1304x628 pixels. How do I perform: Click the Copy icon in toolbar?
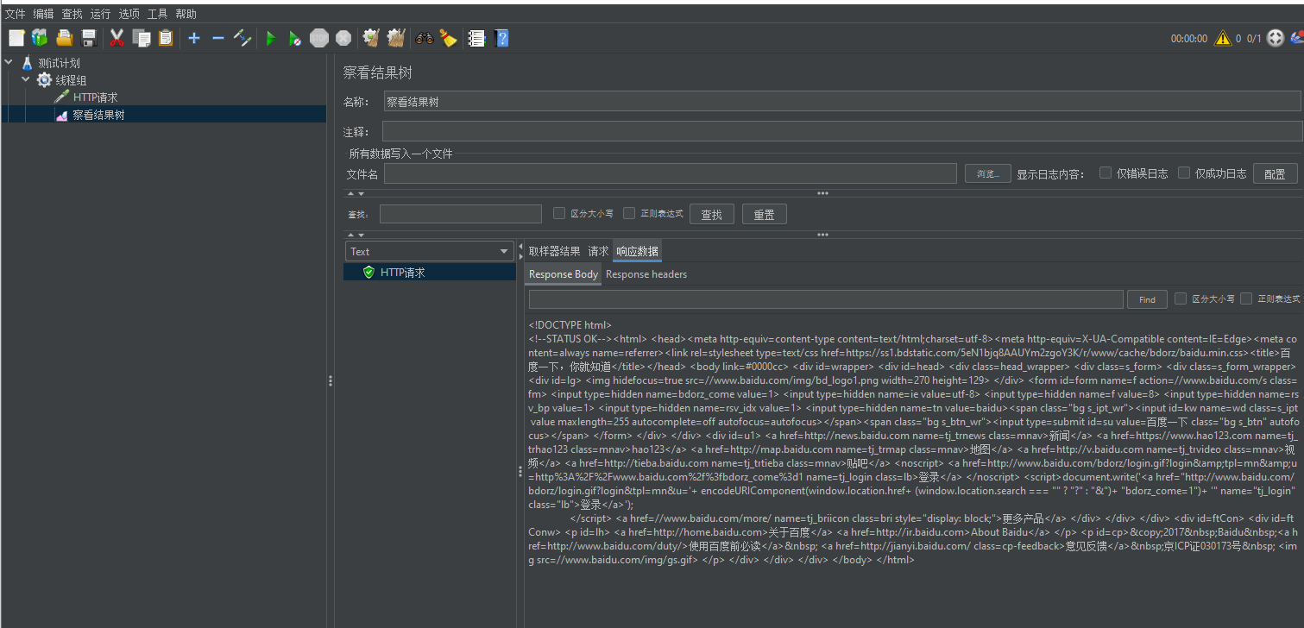click(x=142, y=38)
